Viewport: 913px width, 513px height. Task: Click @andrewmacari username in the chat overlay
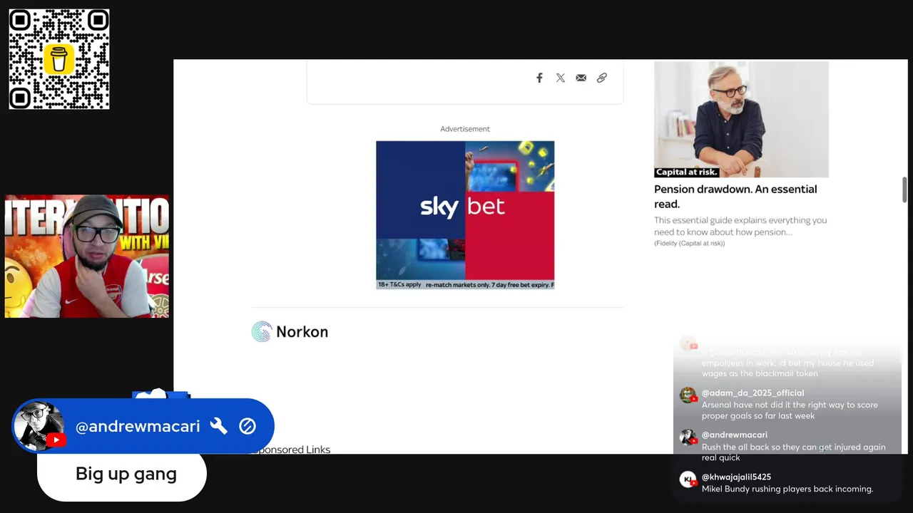tap(735, 435)
